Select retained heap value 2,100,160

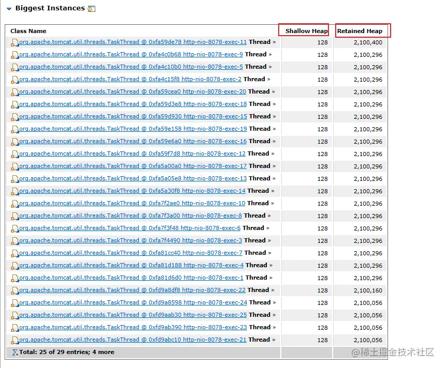coord(368,290)
